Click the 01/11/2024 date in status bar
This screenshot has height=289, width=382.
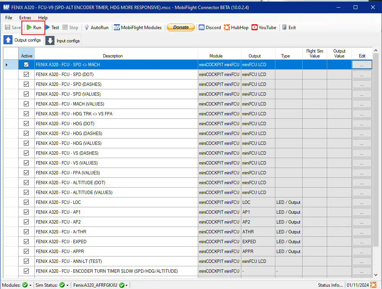[x=358, y=285]
